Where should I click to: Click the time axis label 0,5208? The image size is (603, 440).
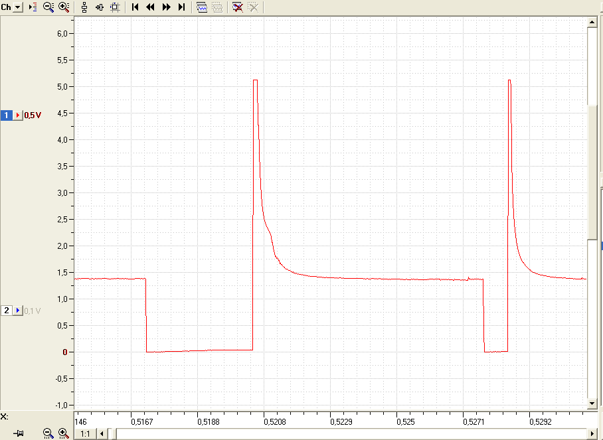[274, 422]
